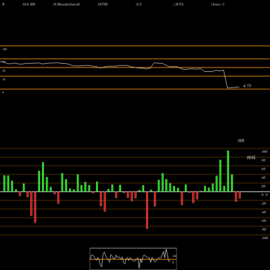Click the RSI line's sharp drop segment

click(x=226, y=79)
